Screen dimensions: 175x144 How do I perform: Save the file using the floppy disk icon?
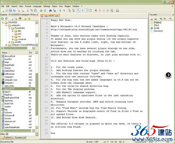10,11
